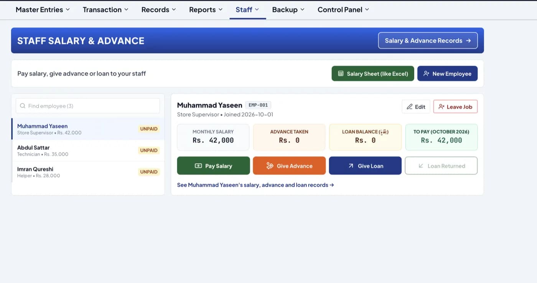The height and width of the screenshot is (283, 537).
Task: Give Advance to the selected employee
Action: click(x=289, y=166)
